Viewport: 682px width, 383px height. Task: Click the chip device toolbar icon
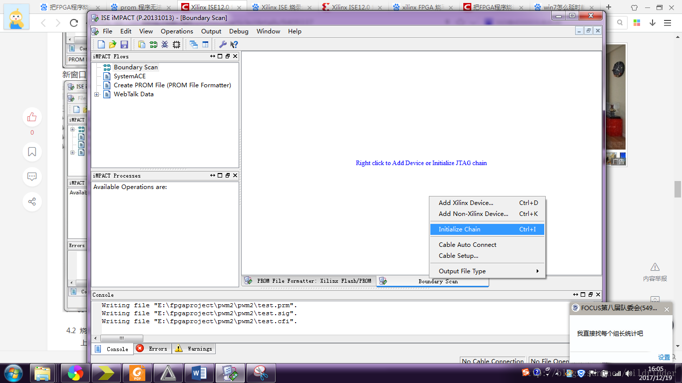[x=176, y=44]
